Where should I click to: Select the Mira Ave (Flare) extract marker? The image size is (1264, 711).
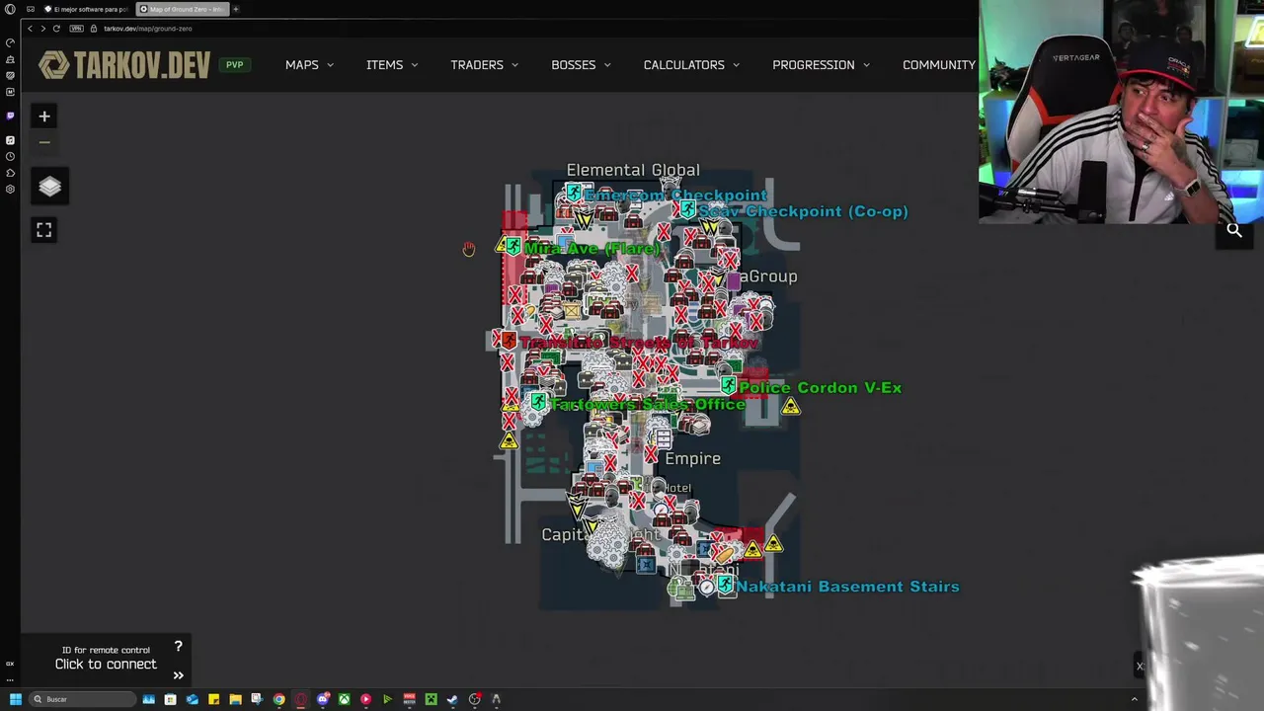[513, 247]
